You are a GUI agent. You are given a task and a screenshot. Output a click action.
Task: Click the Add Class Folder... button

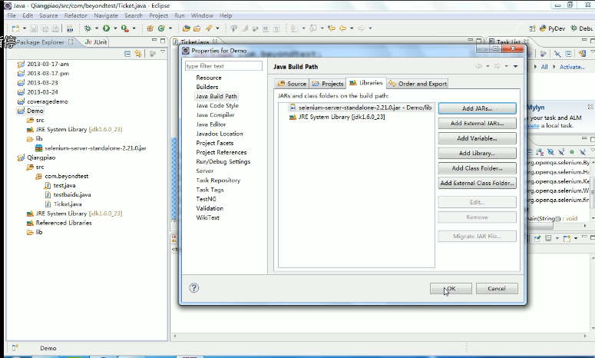(477, 168)
